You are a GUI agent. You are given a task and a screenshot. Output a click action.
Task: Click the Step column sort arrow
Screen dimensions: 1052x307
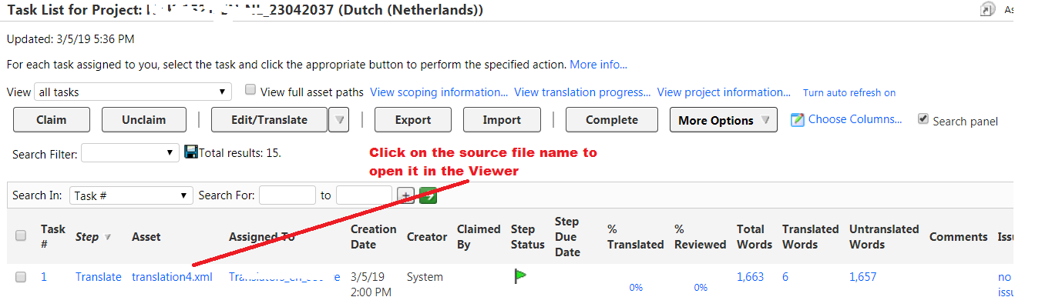click(108, 237)
